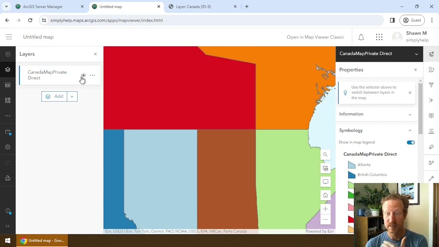Open the Properties icon in right toolbar
Screen dimensions: 439x247
[431, 54]
